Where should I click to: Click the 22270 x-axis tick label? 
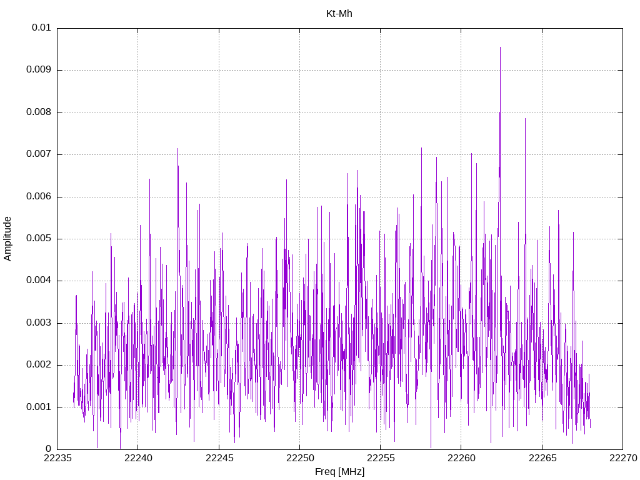pos(622,459)
